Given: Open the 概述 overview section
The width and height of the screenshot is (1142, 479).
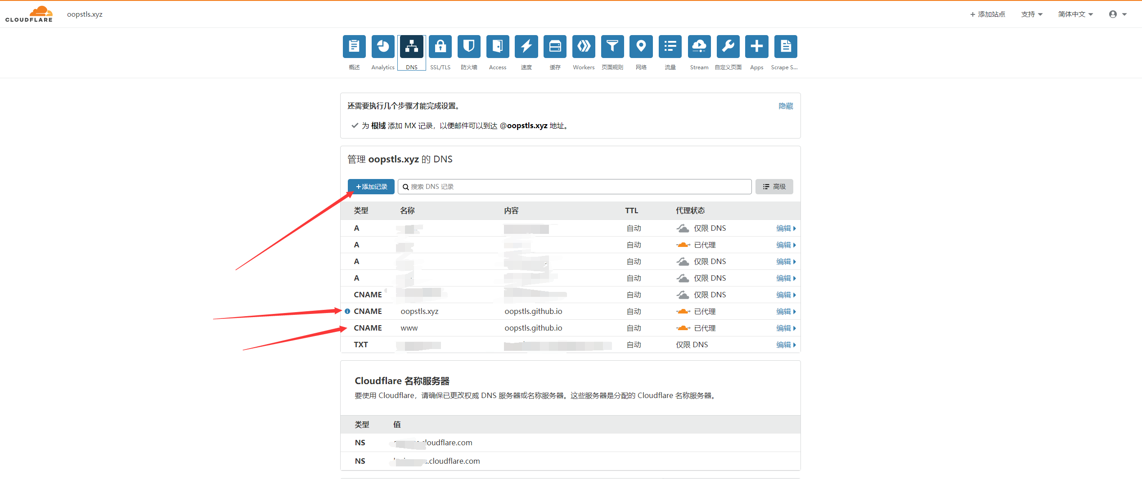Looking at the screenshot, I should tap(354, 46).
